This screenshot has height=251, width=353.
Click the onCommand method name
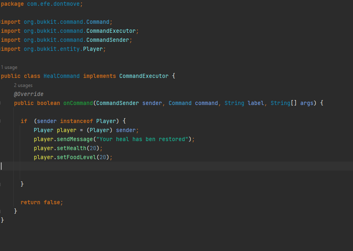78,103
